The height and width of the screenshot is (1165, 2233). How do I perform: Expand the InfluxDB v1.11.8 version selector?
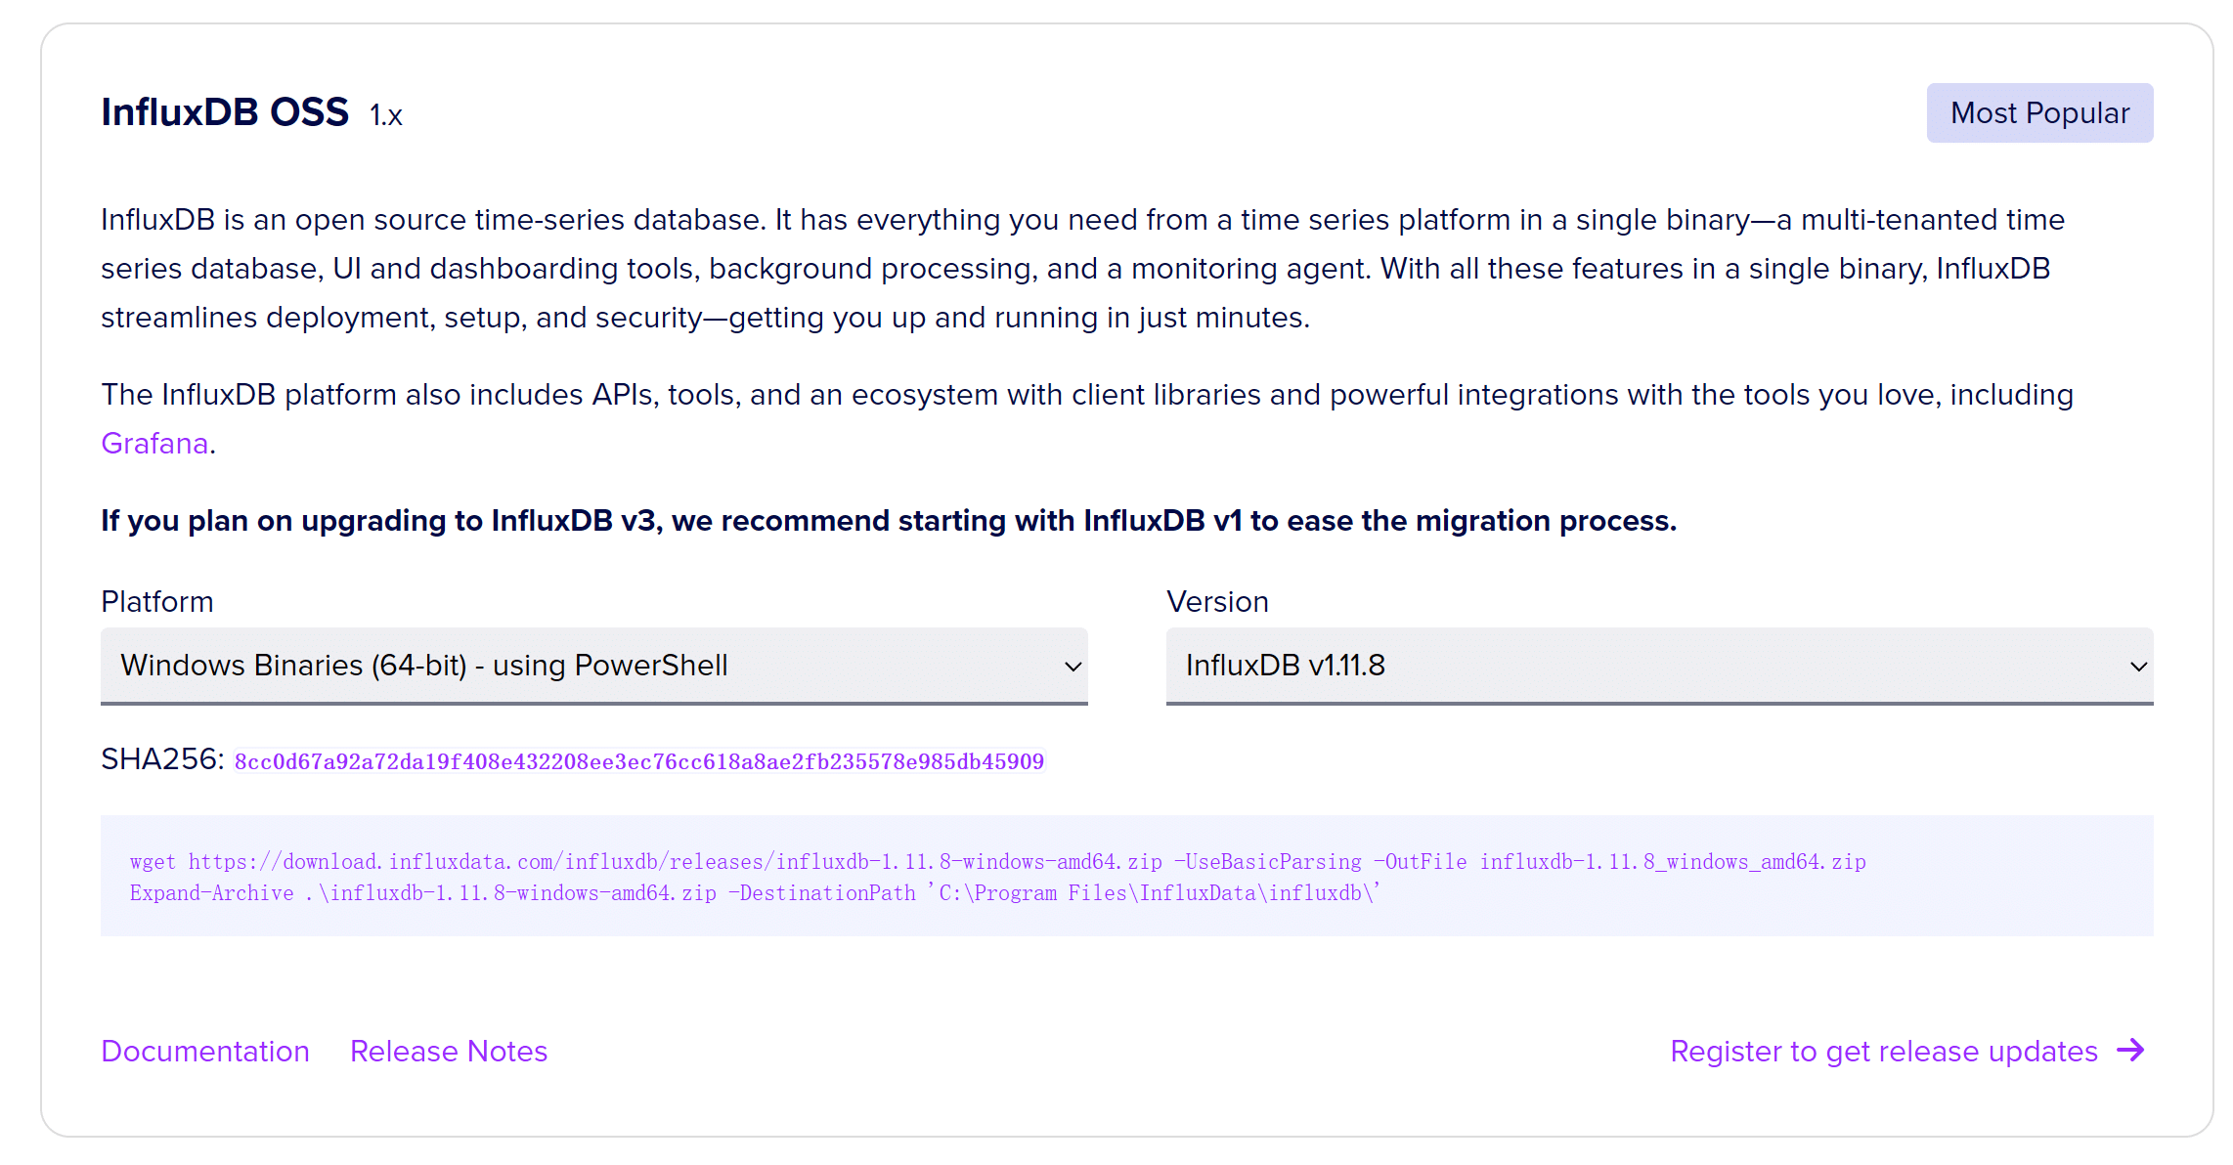pos(1658,666)
